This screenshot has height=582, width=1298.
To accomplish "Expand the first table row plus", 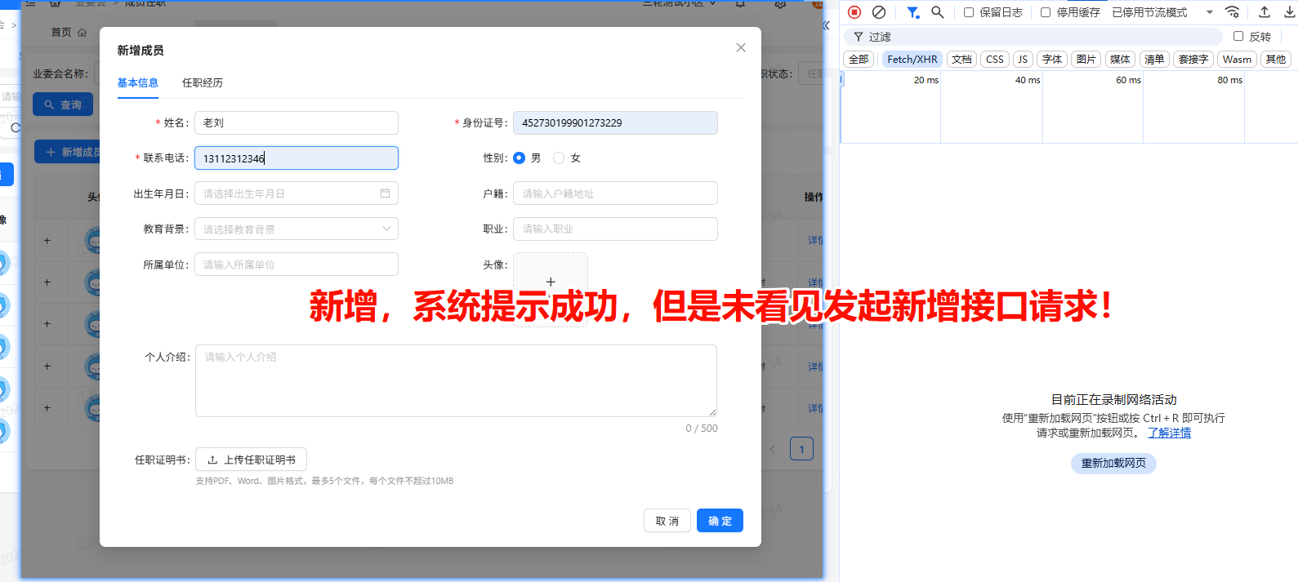I will pyautogui.click(x=47, y=240).
